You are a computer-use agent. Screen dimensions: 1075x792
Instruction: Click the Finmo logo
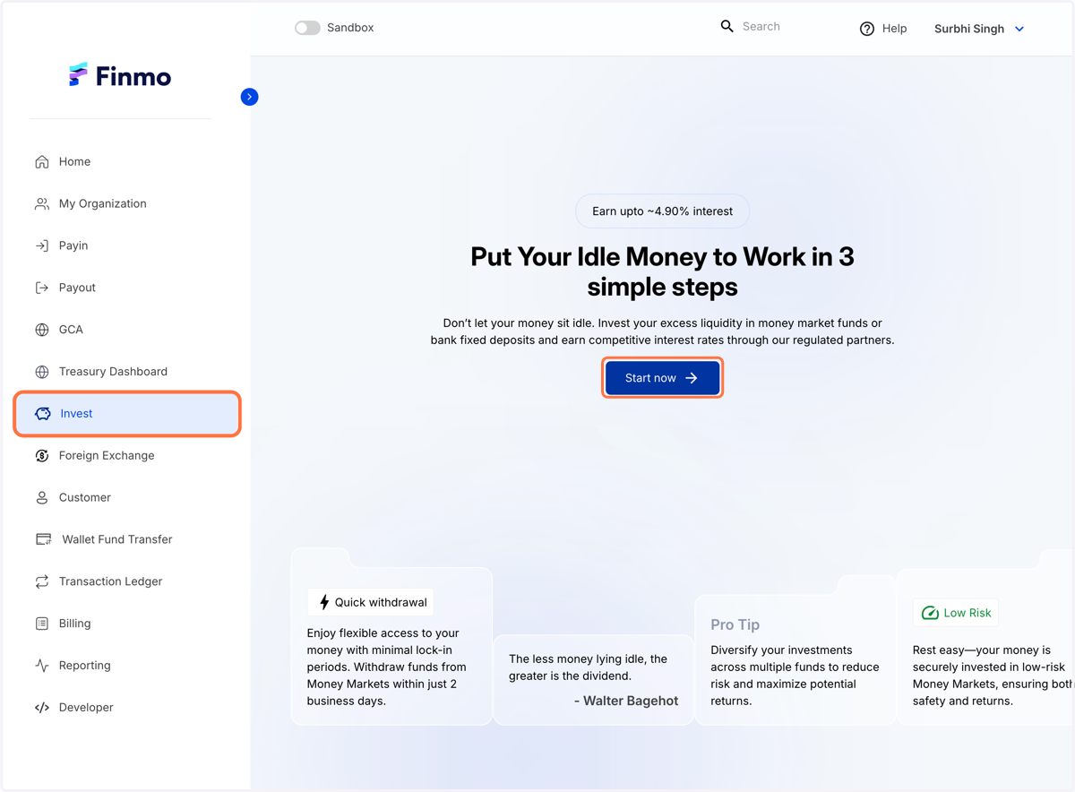[x=120, y=76]
